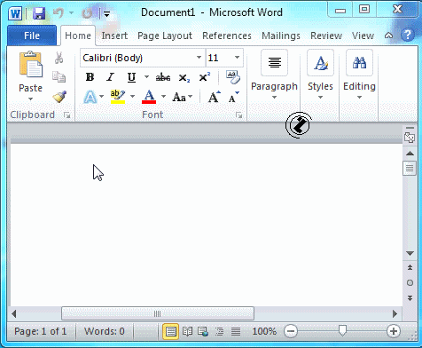Click the Subscript icon

pyautogui.click(x=184, y=78)
